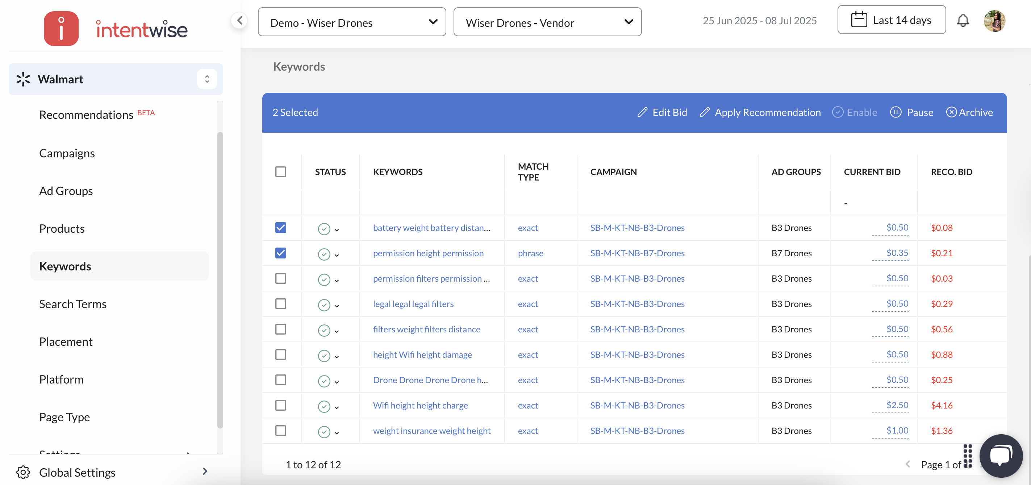Open the Walmart marketplace switcher
Viewport: 1031px width, 485px height.
(207, 79)
